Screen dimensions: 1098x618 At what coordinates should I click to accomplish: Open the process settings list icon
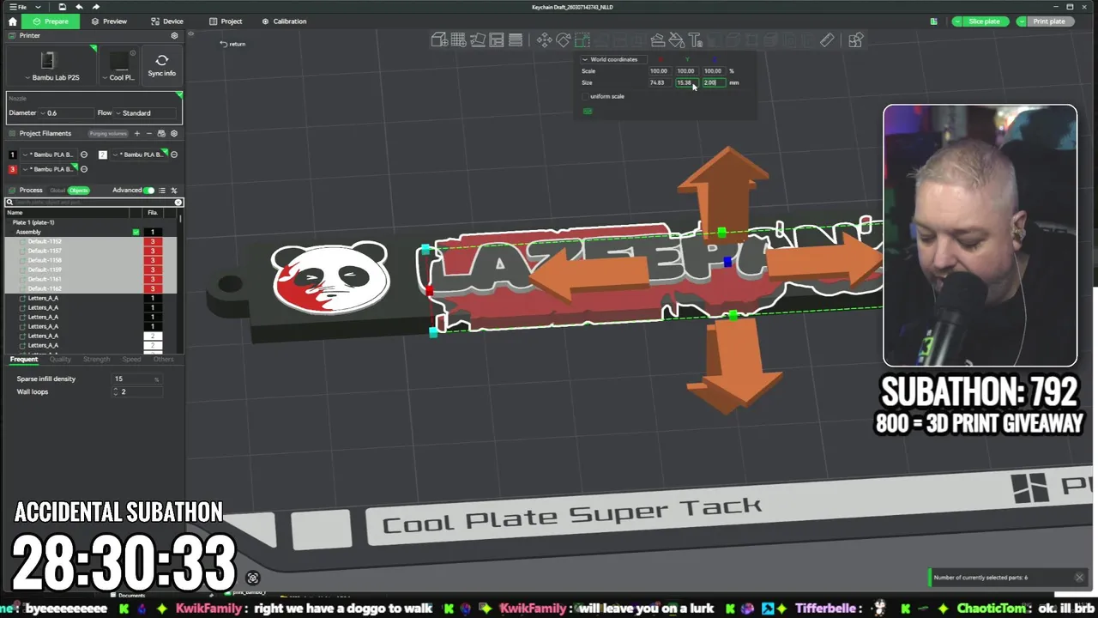click(x=162, y=191)
